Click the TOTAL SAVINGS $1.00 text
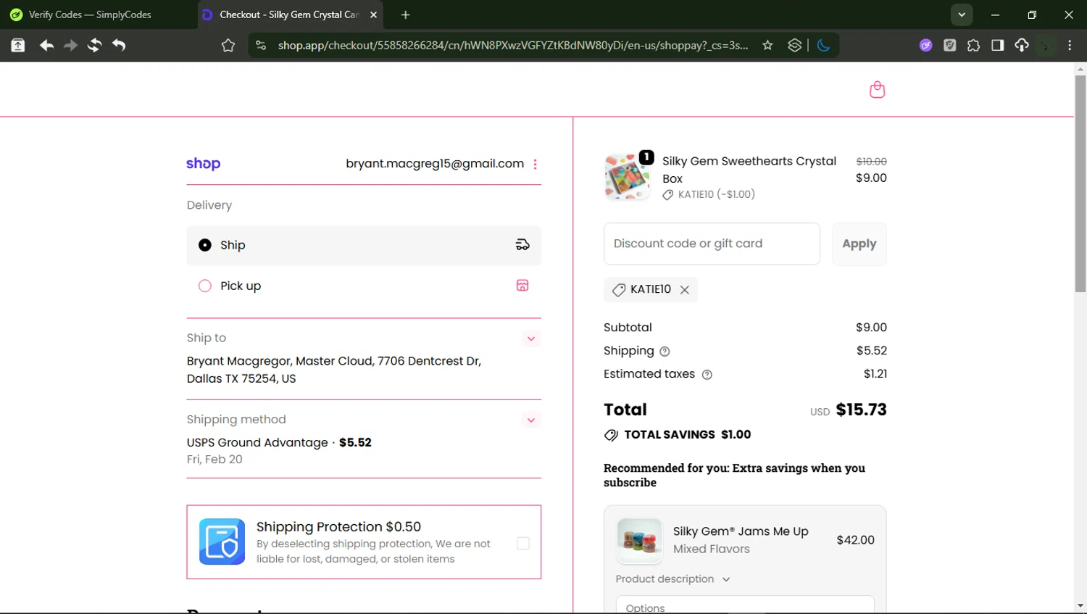1087x614 pixels. pos(688,435)
